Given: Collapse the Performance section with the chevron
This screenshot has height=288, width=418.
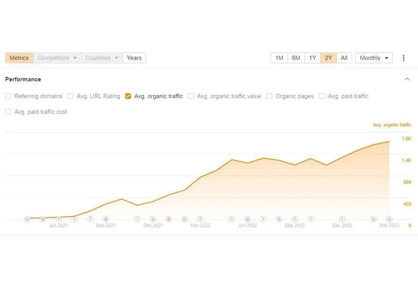Looking at the screenshot, I should (x=407, y=79).
